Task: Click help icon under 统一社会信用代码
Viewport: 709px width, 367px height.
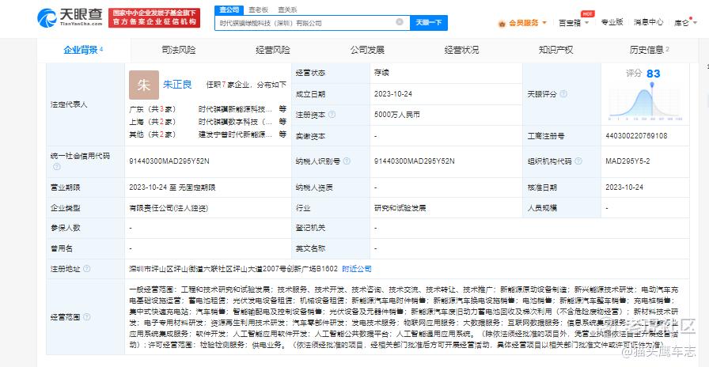Action: (56, 167)
